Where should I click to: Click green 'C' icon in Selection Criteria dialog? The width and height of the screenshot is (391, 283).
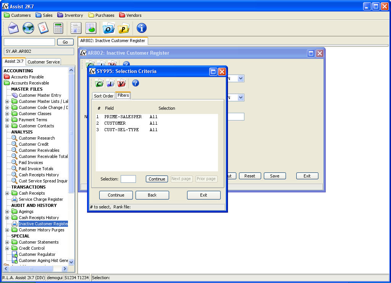click(x=99, y=83)
